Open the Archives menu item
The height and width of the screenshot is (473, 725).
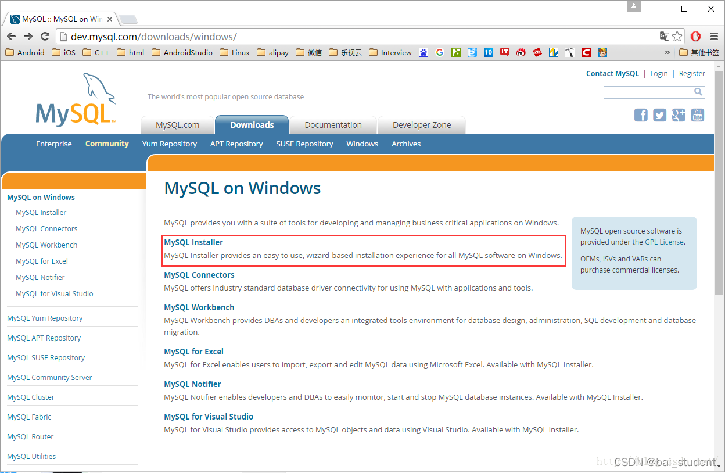click(x=406, y=144)
